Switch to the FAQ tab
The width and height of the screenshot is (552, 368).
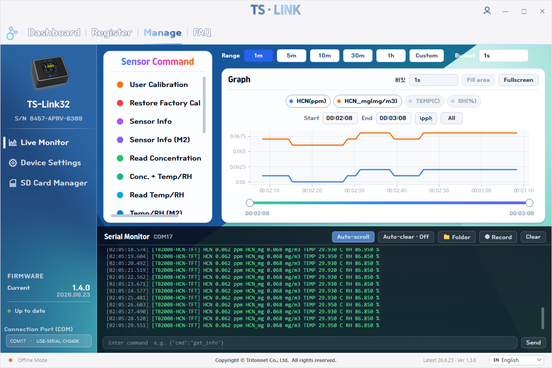click(x=202, y=33)
